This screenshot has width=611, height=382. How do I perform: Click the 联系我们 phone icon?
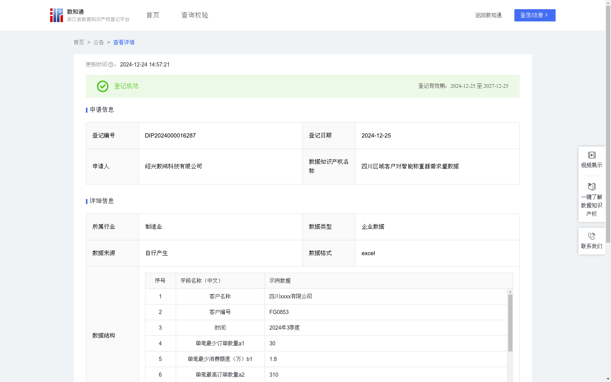coord(592,236)
